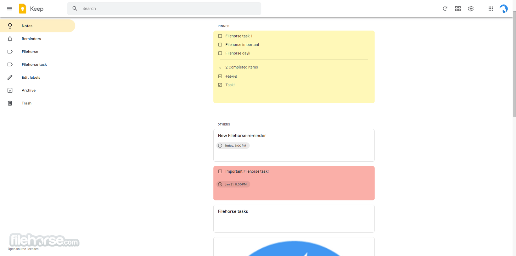
Task: Open the Filehorse label in sidebar
Action: click(x=37, y=52)
